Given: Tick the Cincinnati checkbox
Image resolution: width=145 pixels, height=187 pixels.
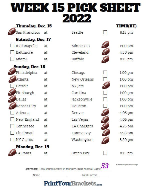Looking at the screenshot, I should 12,133.
